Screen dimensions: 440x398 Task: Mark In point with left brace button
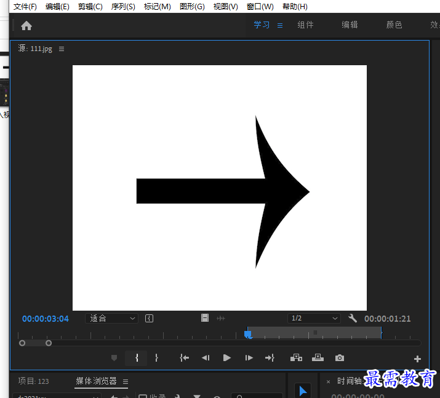[x=137, y=358]
